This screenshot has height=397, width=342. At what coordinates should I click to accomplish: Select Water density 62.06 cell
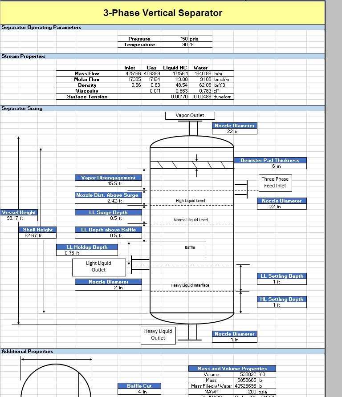coord(200,85)
